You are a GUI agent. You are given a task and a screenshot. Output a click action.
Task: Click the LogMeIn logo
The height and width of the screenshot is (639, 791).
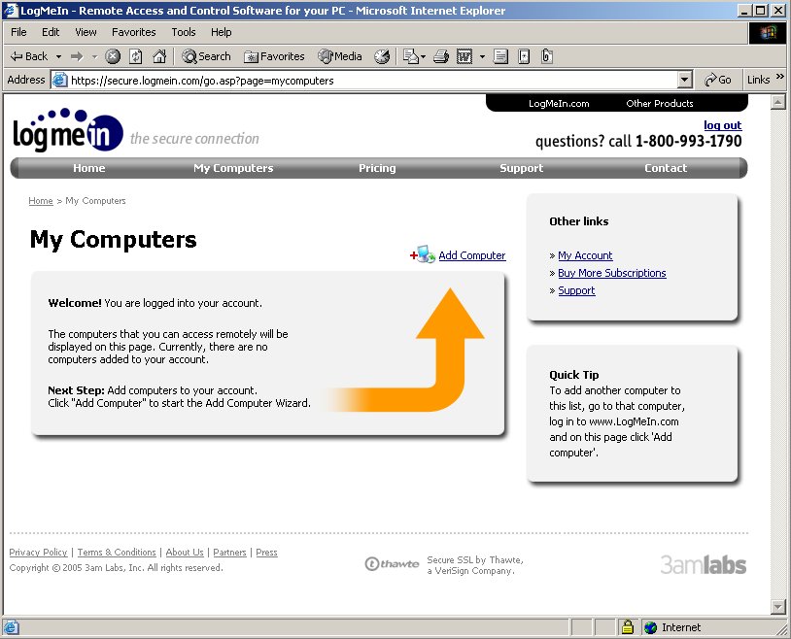coord(68,130)
